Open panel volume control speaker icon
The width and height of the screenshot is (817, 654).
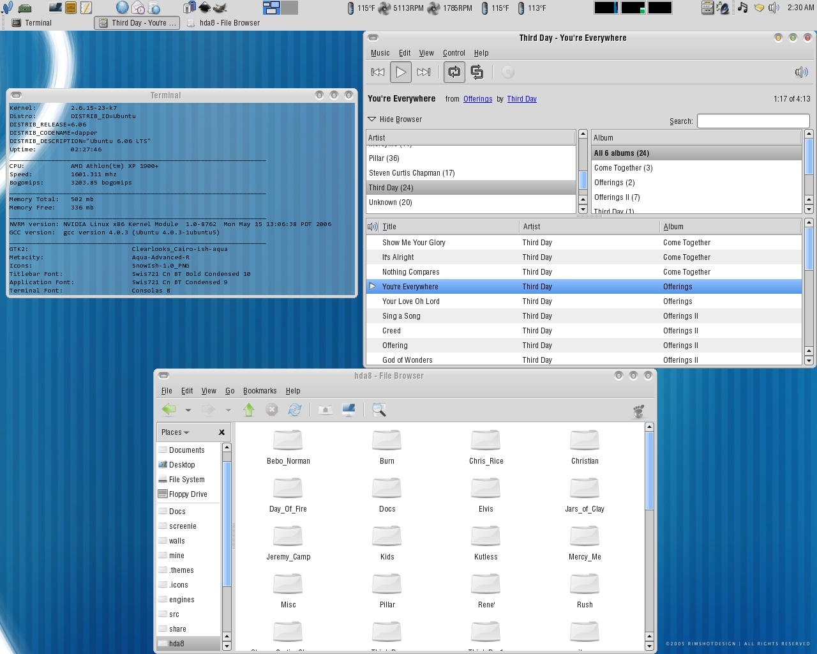point(774,8)
